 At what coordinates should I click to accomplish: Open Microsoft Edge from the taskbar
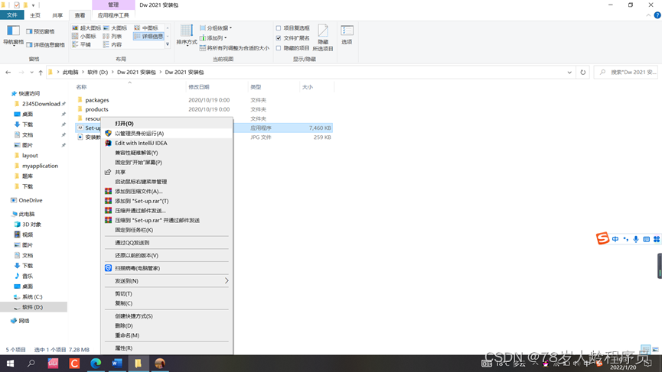(x=96, y=363)
